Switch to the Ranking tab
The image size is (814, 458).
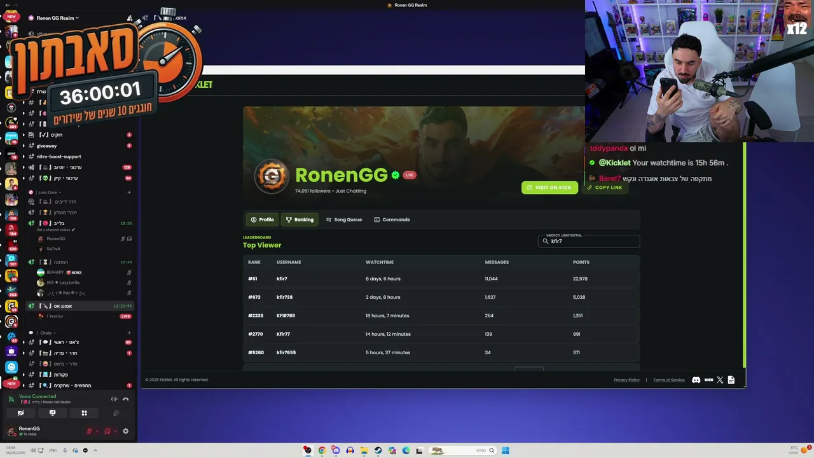click(x=300, y=219)
